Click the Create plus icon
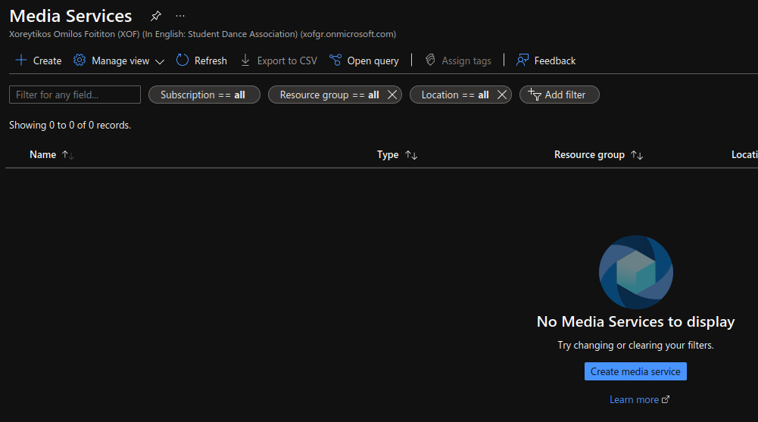The image size is (758, 422). [x=21, y=60]
